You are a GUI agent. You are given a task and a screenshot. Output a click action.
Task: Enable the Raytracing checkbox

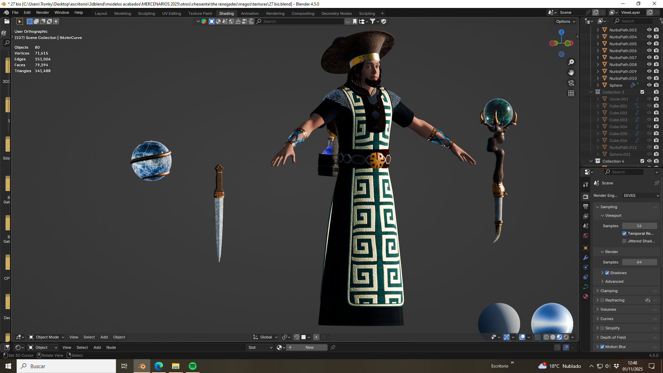point(602,300)
